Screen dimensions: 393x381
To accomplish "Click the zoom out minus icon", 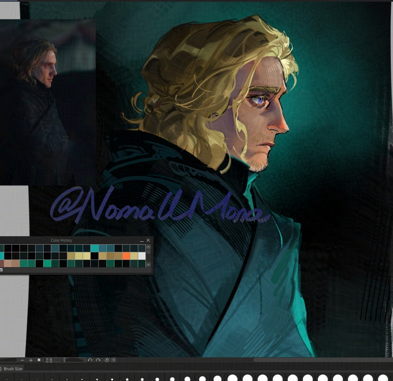I will pyautogui.click(x=22, y=360).
